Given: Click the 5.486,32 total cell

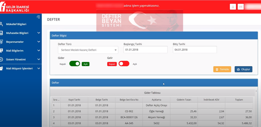Looking at the screenshot, I should click(239, 123).
